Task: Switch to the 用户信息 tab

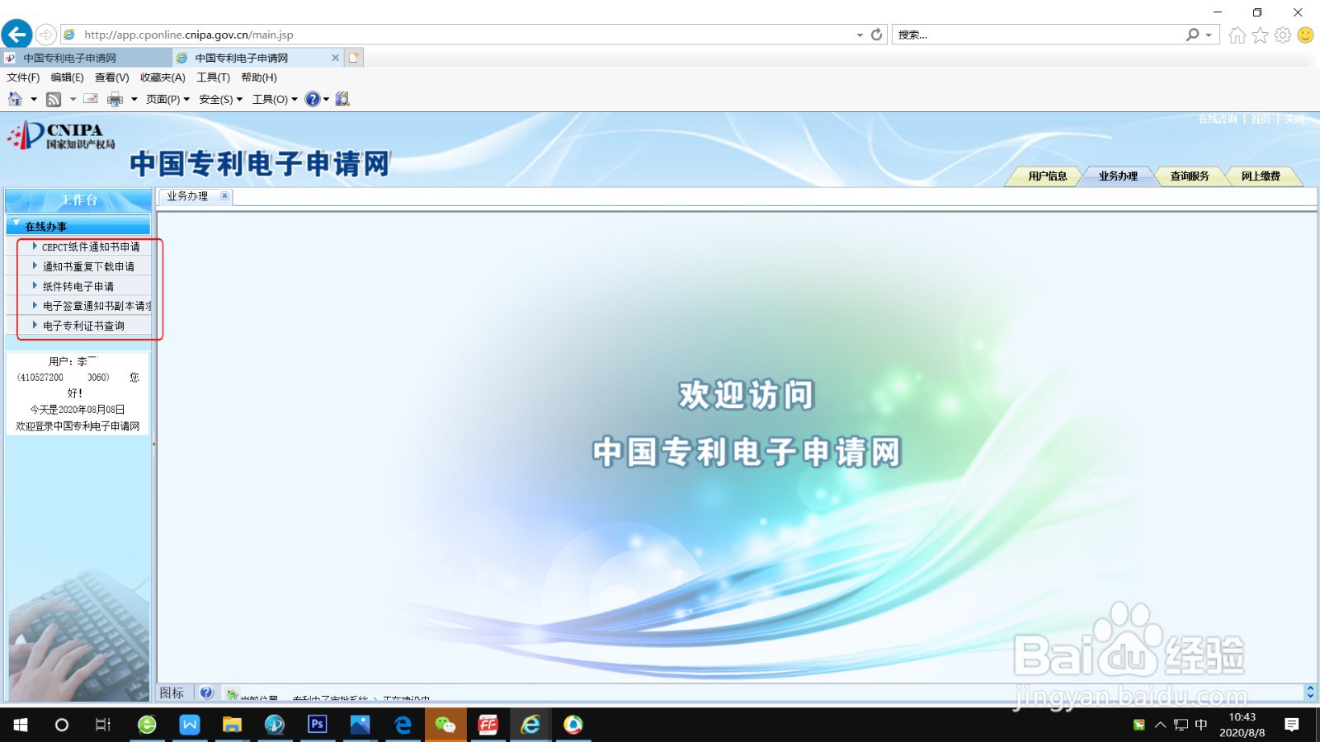Action: point(1047,176)
